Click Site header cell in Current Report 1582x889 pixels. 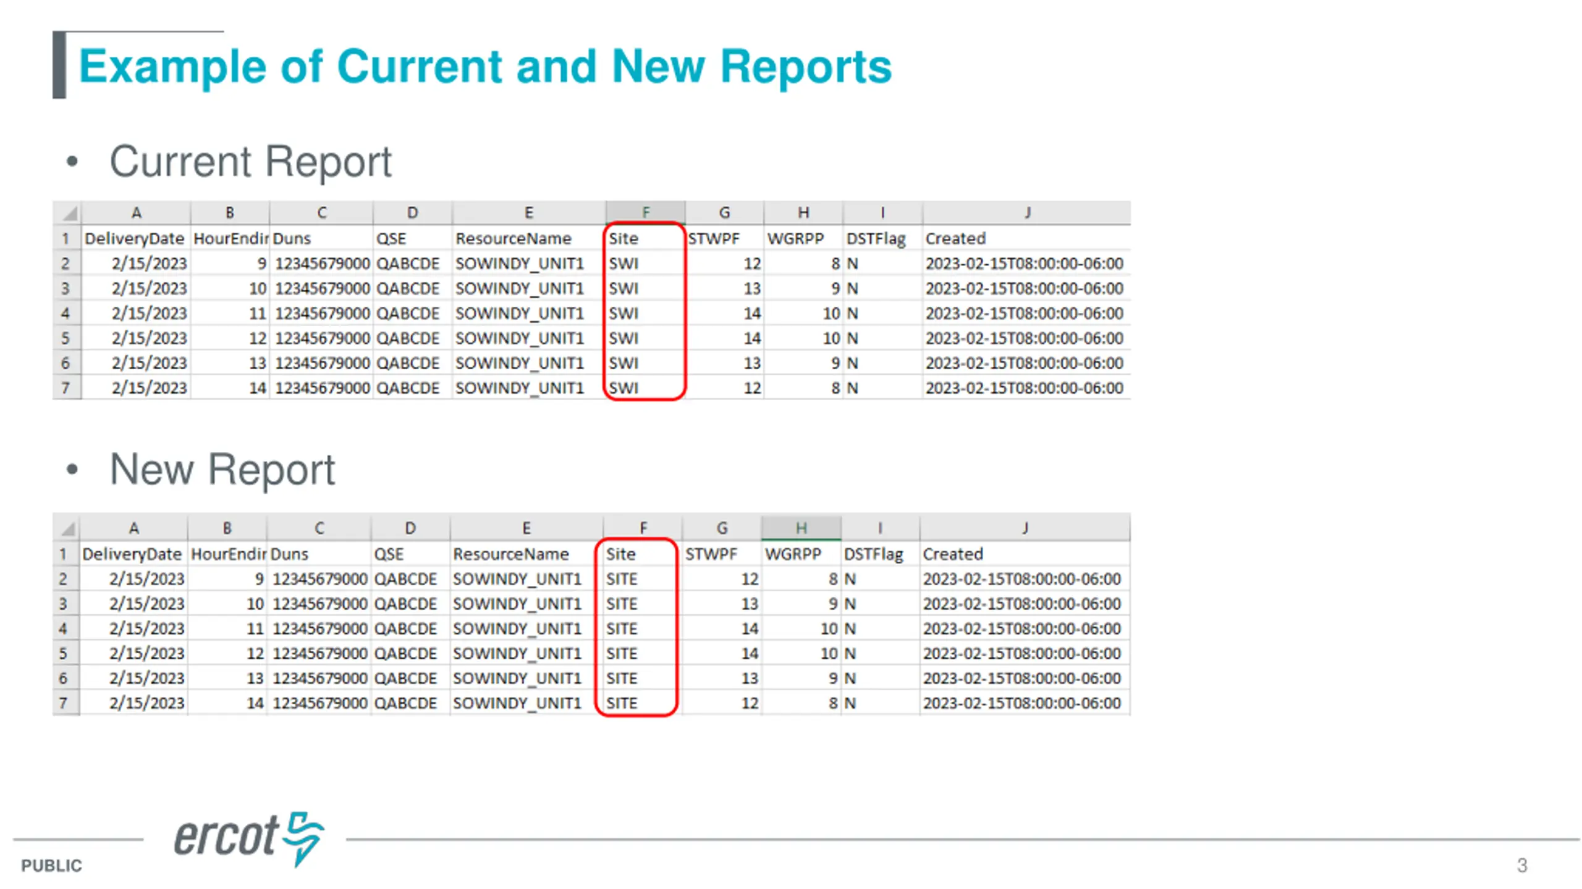645,238
